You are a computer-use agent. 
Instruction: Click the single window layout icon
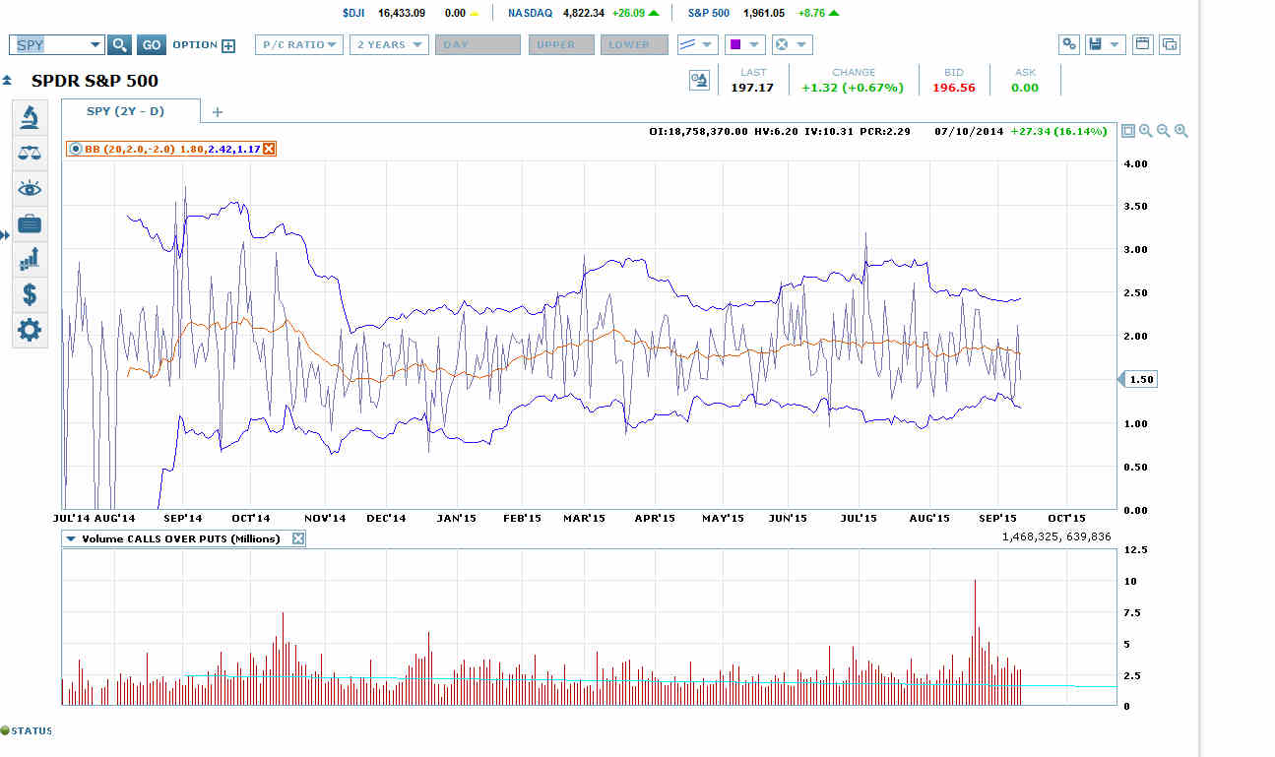pyautogui.click(x=1142, y=44)
